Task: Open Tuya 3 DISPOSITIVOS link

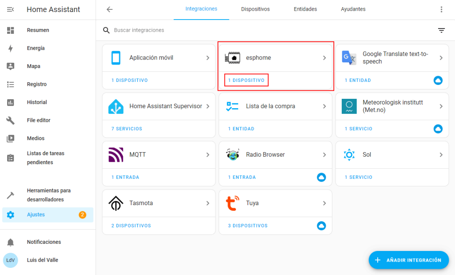Action: pyautogui.click(x=248, y=226)
